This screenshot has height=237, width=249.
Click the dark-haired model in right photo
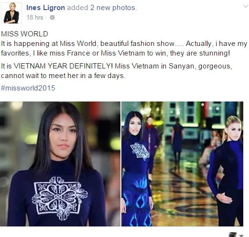click(137, 169)
